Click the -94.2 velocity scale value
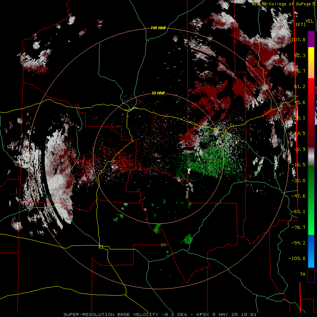317x317 pixels. click(x=299, y=243)
